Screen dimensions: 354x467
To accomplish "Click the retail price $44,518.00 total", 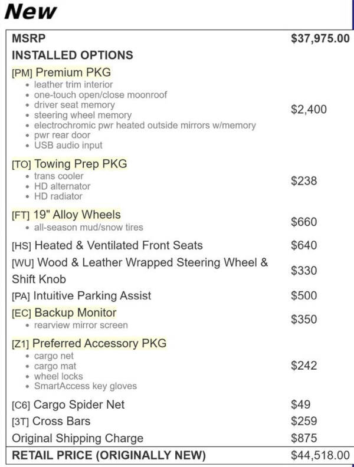I will [x=320, y=455].
